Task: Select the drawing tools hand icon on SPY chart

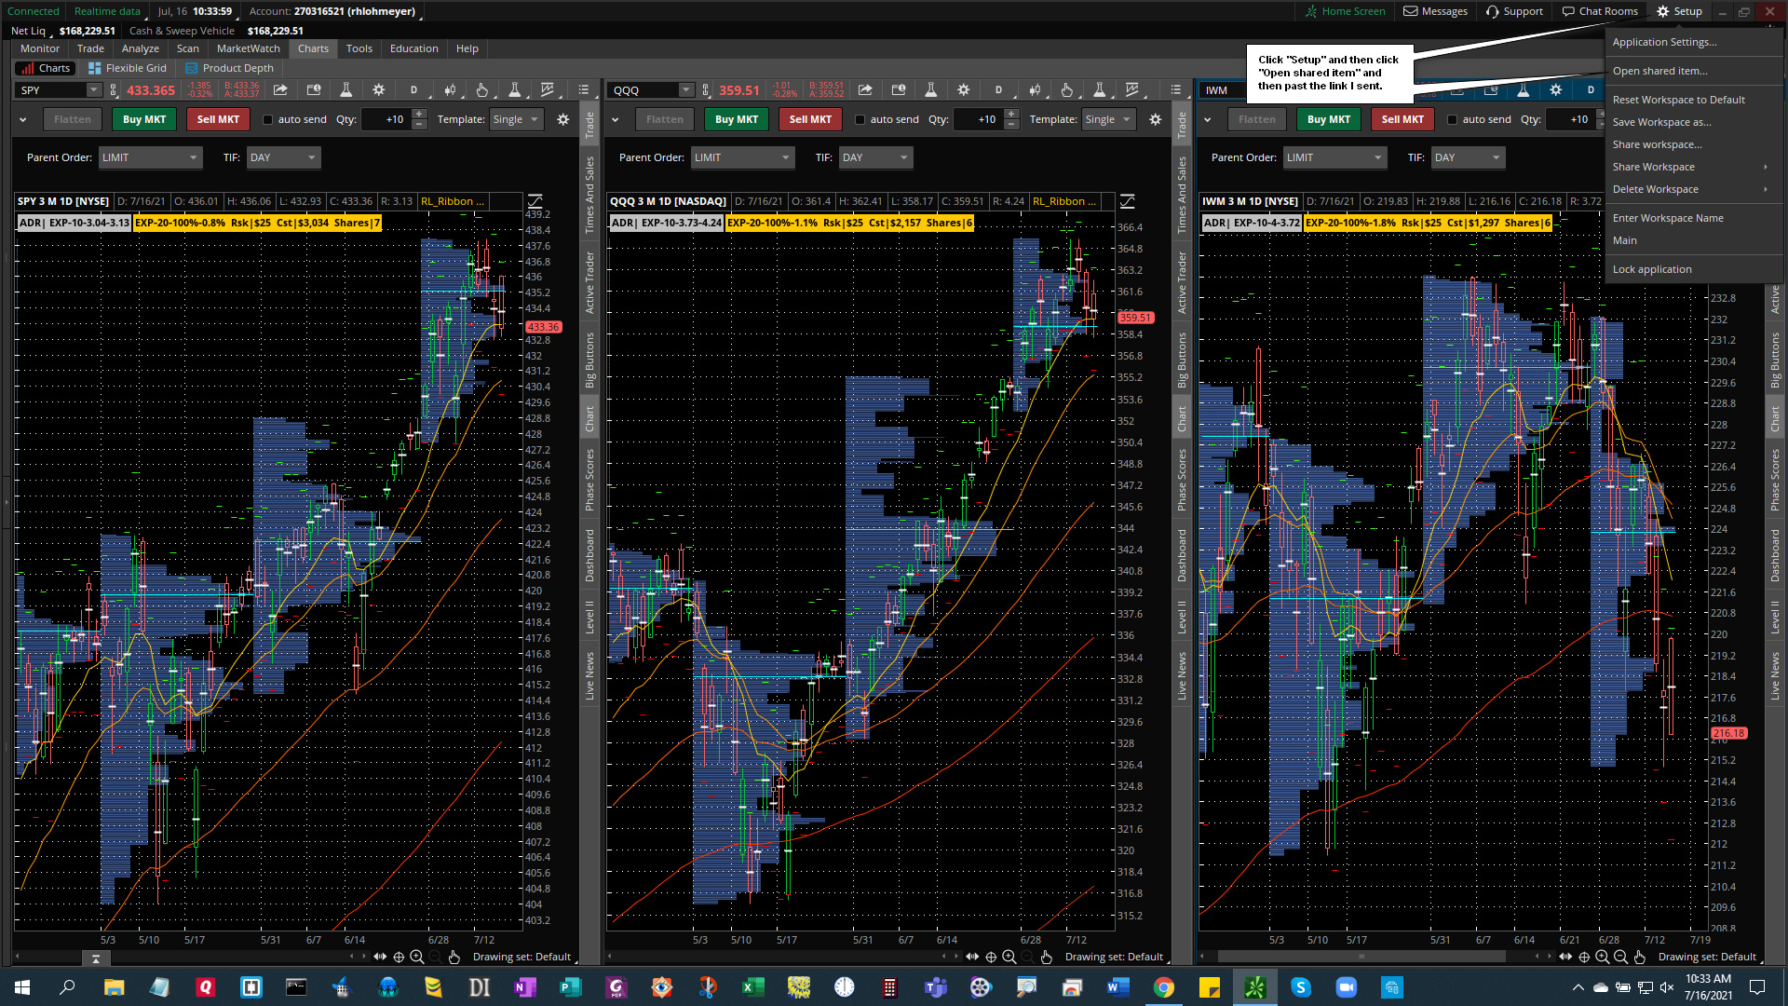Action: tap(481, 90)
